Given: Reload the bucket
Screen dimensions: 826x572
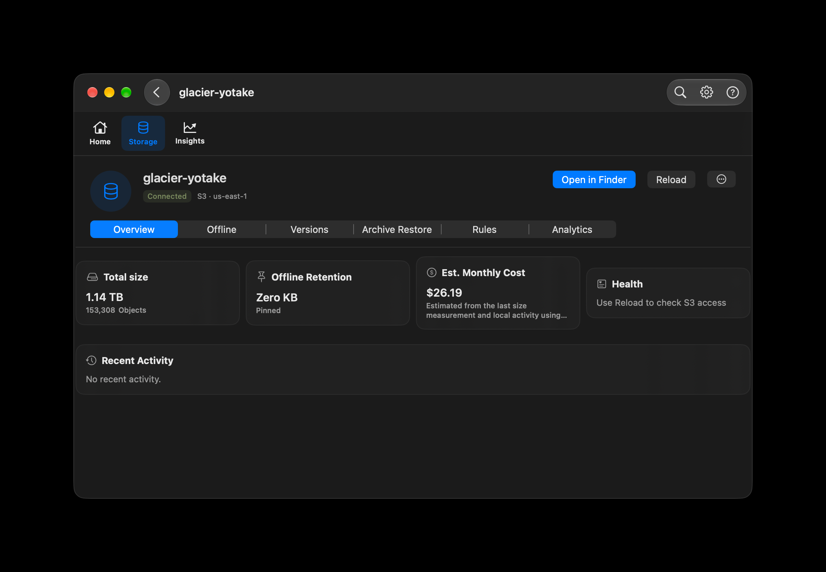Looking at the screenshot, I should click(x=671, y=179).
